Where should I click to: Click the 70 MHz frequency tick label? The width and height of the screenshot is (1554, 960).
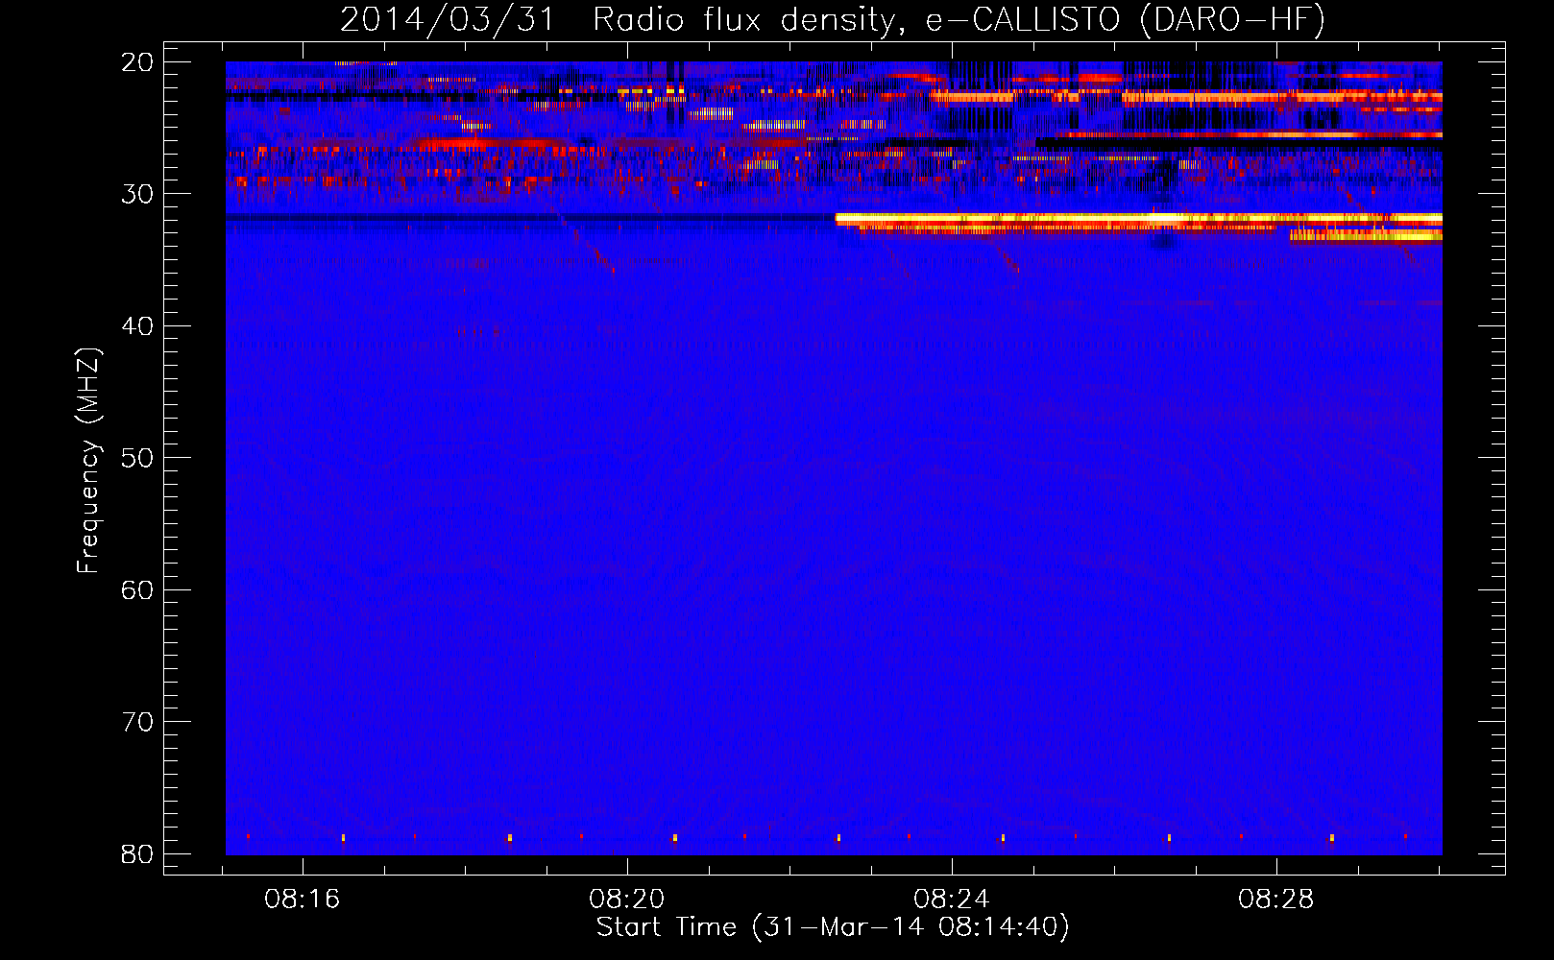tap(137, 722)
